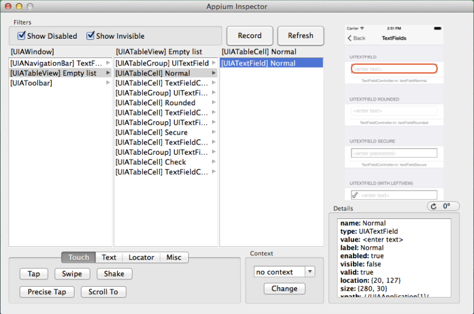Expand arrow beside UIATableCell Normal
The width and height of the screenshot is (474, 314).
pyautogui.click(x=214, y=73)
